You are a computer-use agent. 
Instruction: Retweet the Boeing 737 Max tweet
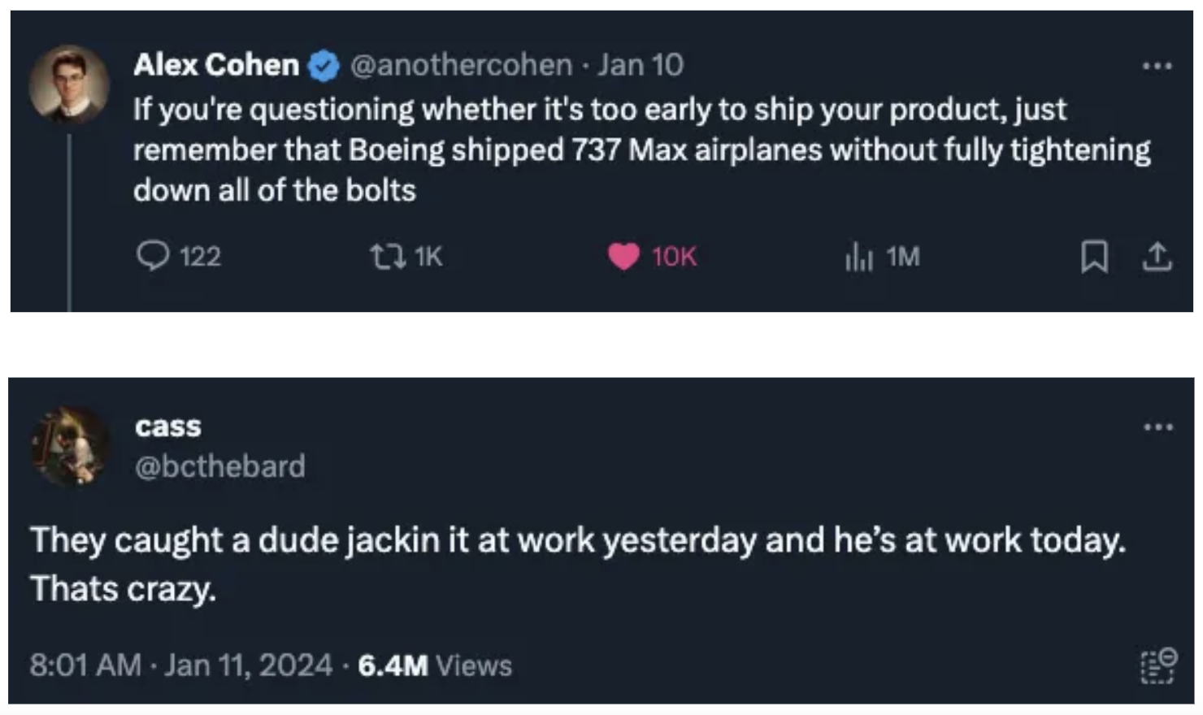pyautogui.click(x=386, y=257)
